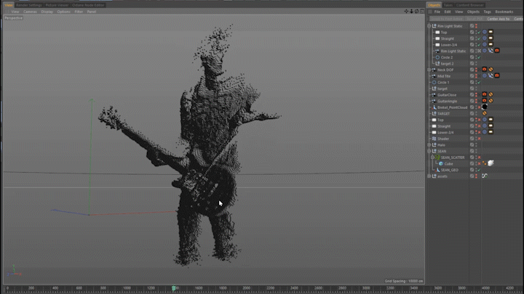This screenshot has height=294, width=524.
Task: Click the target 2 null icon
Action: pos(437,63)
